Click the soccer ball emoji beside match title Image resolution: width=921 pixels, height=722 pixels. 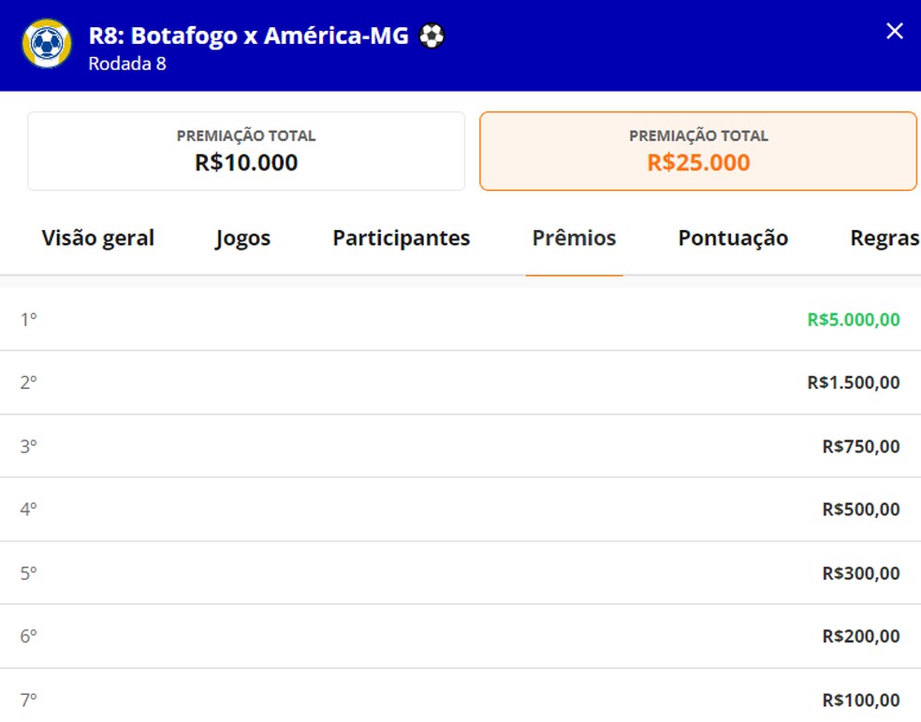[431, 36]
